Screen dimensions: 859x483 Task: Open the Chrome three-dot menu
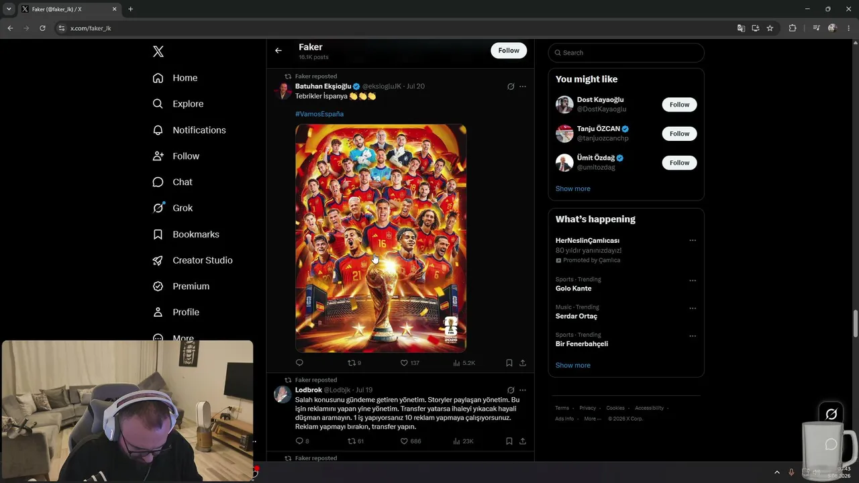(849, 28)
